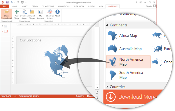Click the small up arrow above the Continents header
Viewport: 175px width, 111px height.
tap(154, 21)
